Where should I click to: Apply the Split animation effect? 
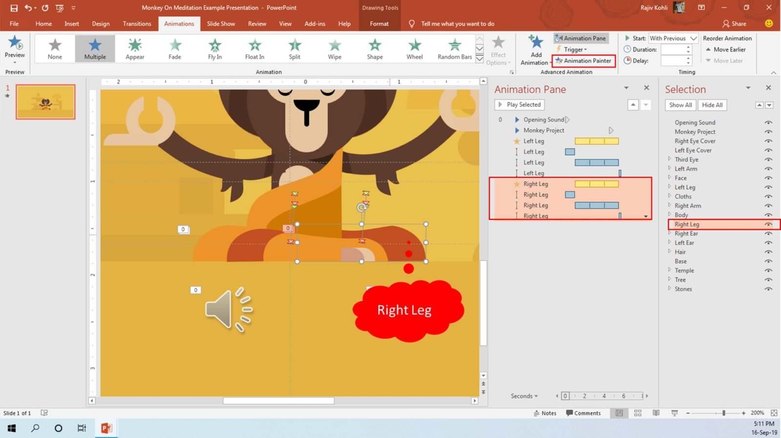coord(295,48)
